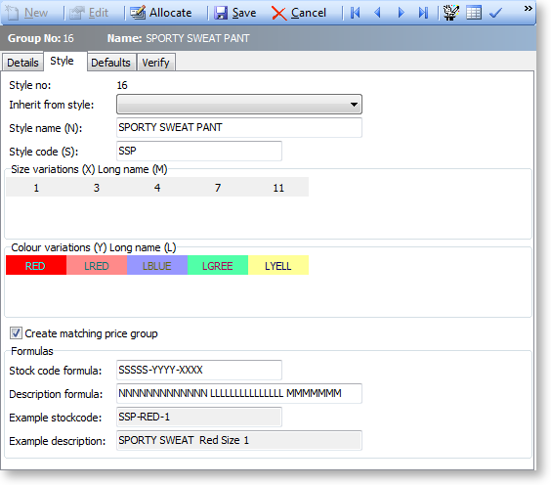The image size is (551, 485).
Task: Switch to the Details tab
Action: [22, 63]
